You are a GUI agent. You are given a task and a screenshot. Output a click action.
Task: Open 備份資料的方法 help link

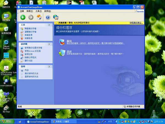[31, 73]
